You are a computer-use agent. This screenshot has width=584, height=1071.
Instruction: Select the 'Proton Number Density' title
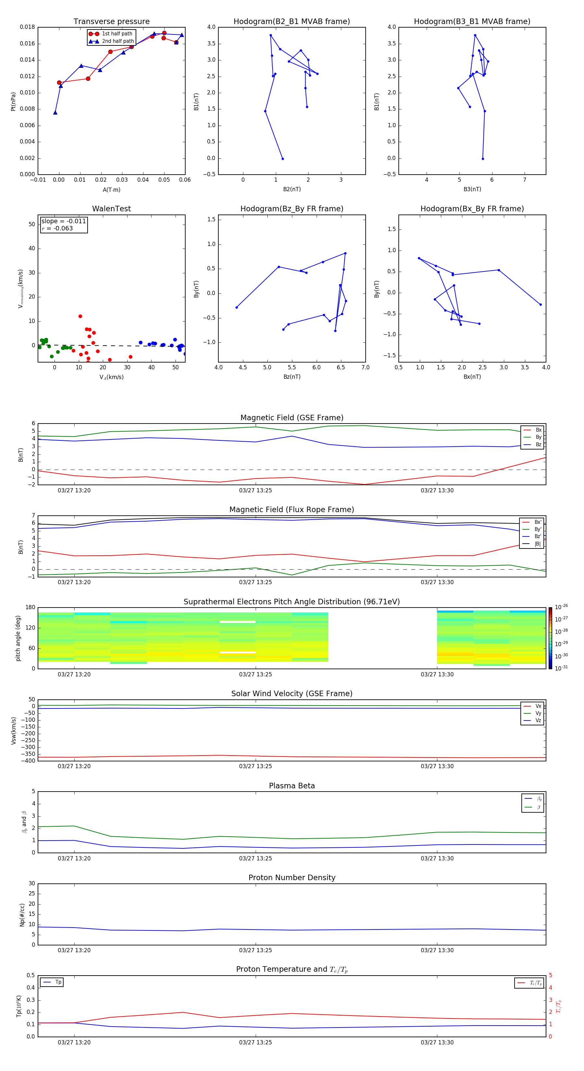point(292,878)
